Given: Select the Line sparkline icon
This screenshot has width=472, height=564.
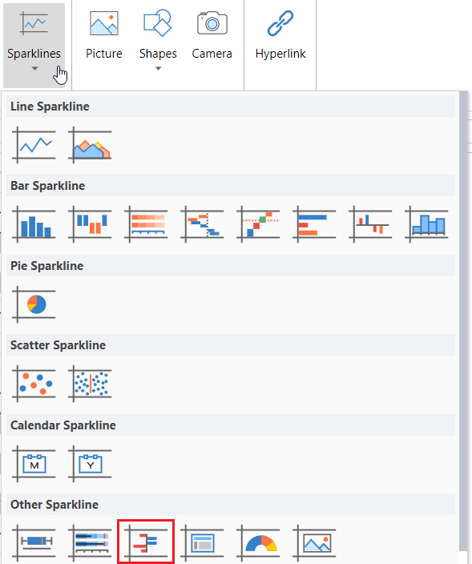Looking at the screenshot, I should [x=34, y=145].
